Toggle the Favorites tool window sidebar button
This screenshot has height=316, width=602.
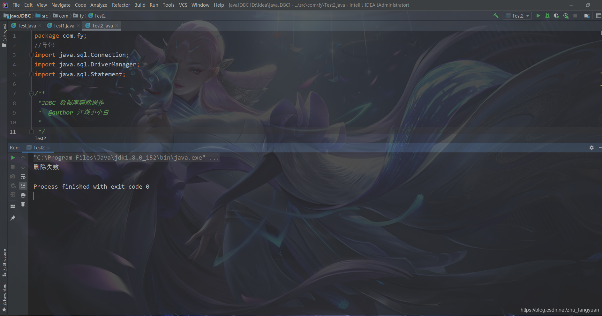pos(4,297)
